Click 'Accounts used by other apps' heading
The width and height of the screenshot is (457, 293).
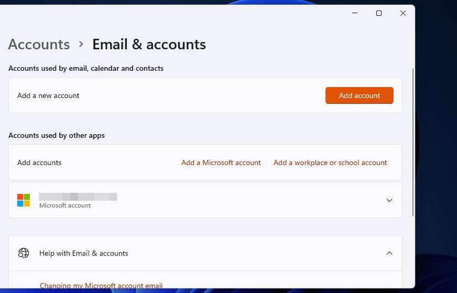pos(57,135)
